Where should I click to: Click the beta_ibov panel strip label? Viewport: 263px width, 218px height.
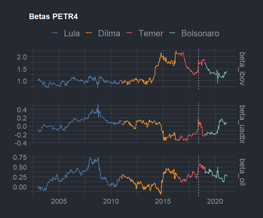(x=242, y=69)
